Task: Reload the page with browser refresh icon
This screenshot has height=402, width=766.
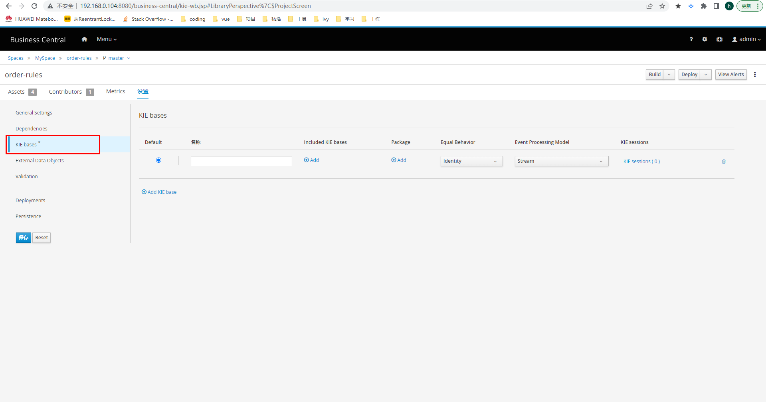Action: [x=34, y=6]
